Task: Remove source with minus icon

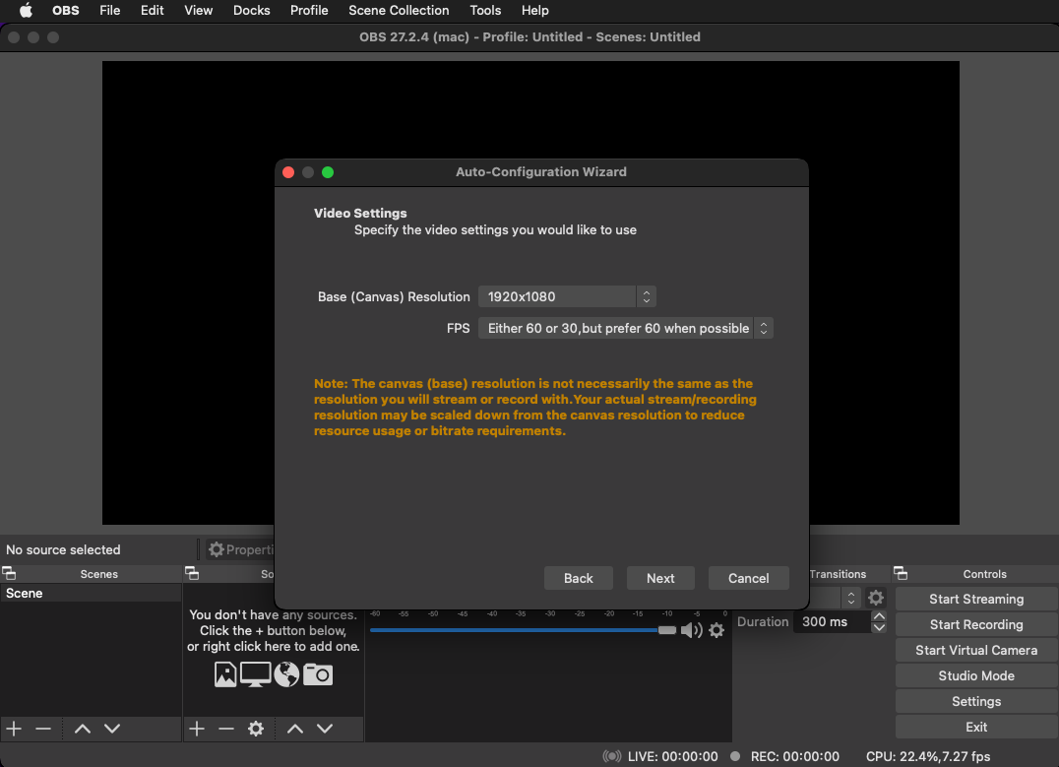Action: (226, 729)
